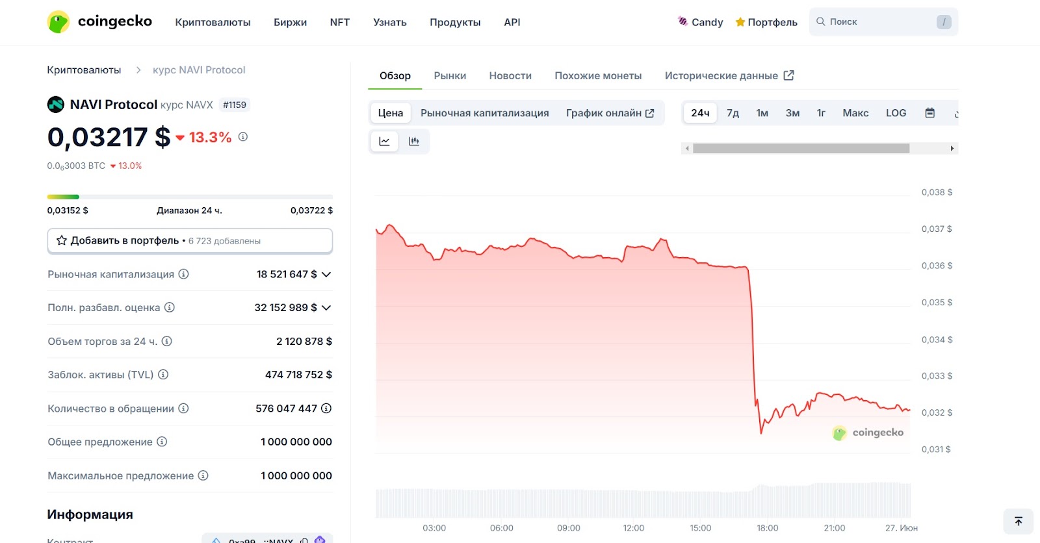
Task: Toggle Рыночная капитализация chart mode
Action: coord(485,113)
